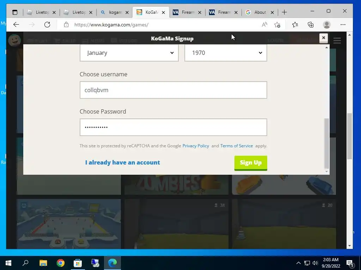
Task: Open the browser profile avatar
Action: pyautogui.click(x=327, y=25)
